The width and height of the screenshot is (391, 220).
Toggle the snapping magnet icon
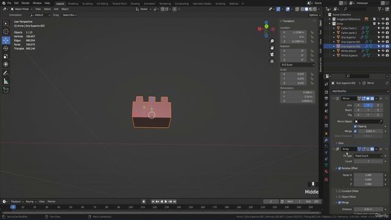(x=163, y=9)
